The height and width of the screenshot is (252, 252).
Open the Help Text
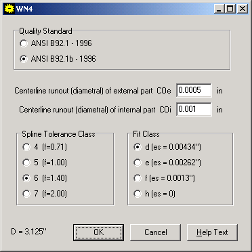(212, 232)
